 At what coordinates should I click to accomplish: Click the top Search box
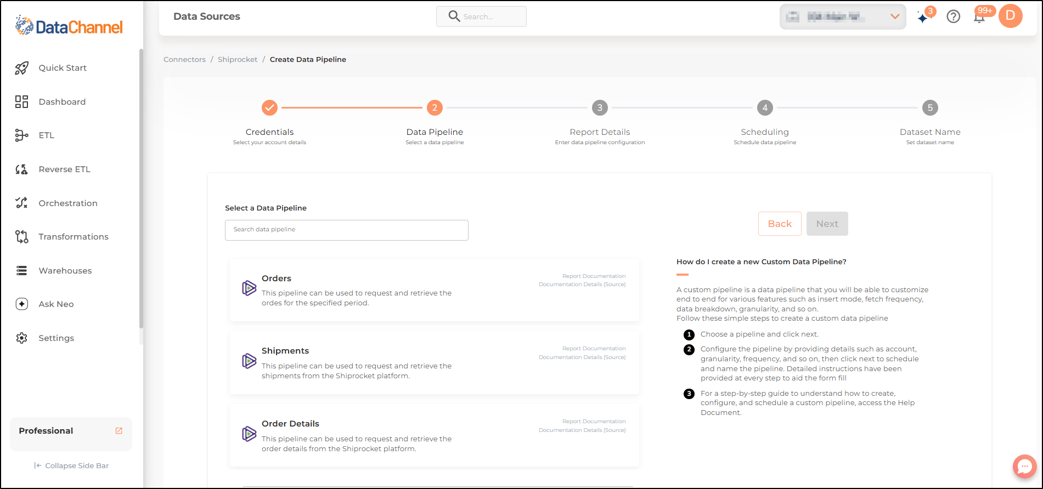[x=481, y=16]
